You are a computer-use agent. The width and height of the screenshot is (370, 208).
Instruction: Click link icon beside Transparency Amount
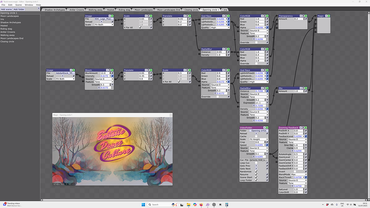tap(306, 19)
